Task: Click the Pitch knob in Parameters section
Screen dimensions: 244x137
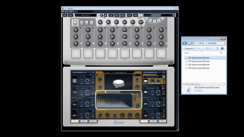Action: pos(100,115)
